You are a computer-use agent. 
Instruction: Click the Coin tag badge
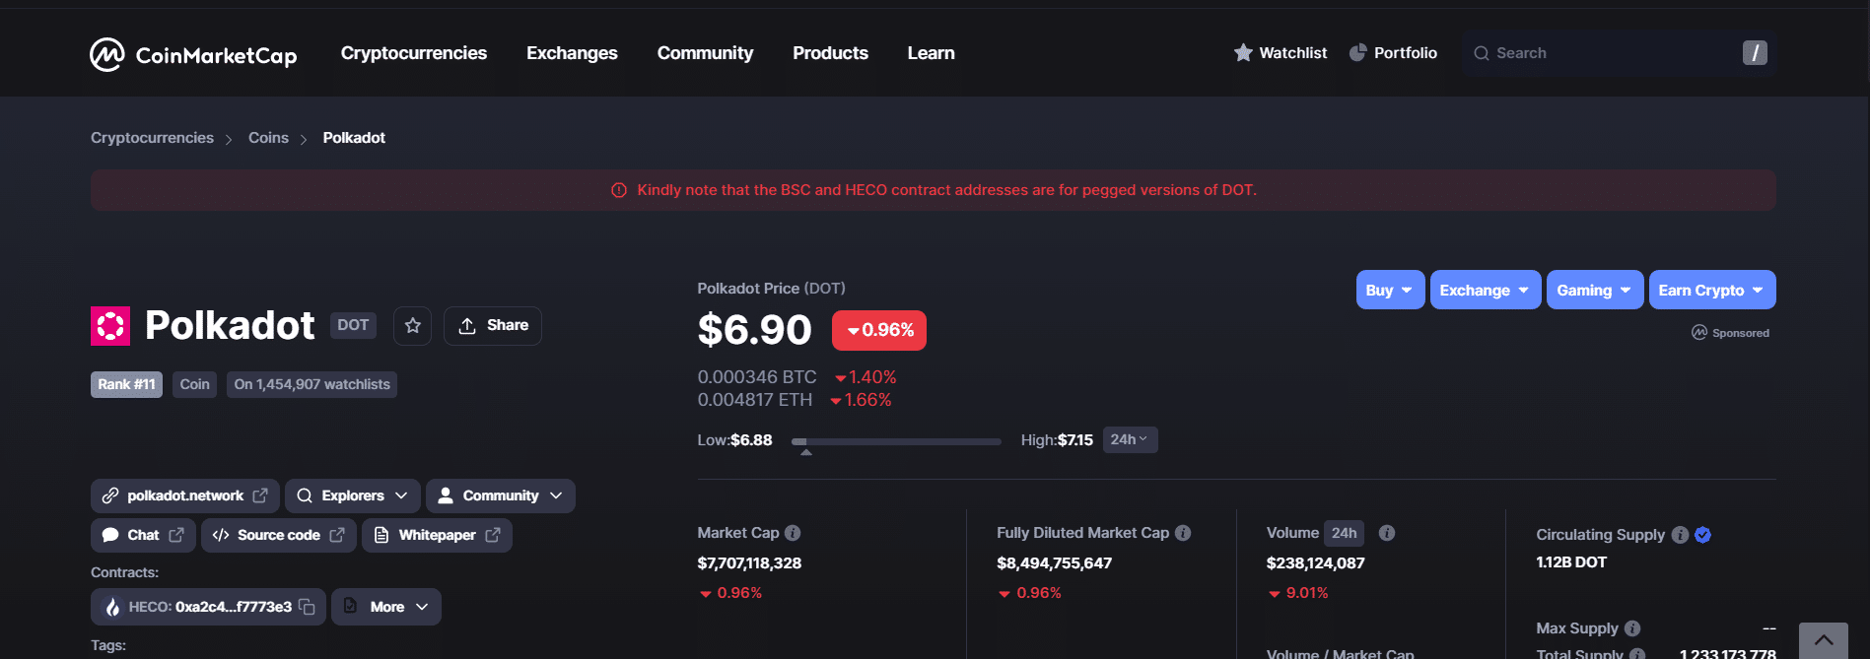point(194,384)
